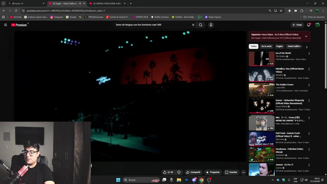This screenshot has width=327, height=184.
Task: Click the Compartir share button
Action: pyautogui.click(x=193, y=172)
